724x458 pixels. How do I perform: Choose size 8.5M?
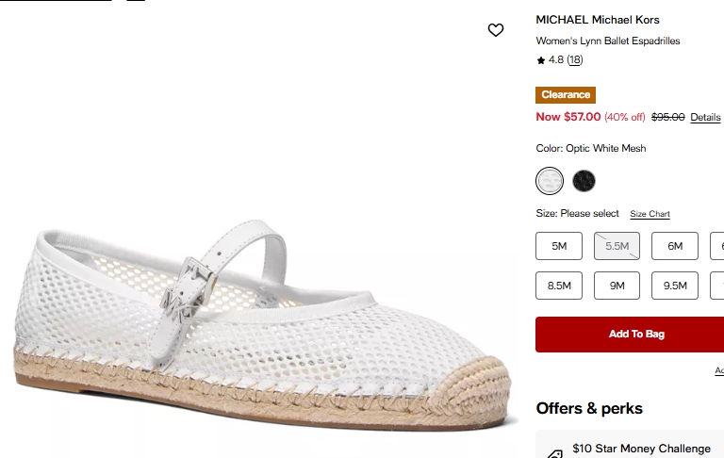(559, 286)
